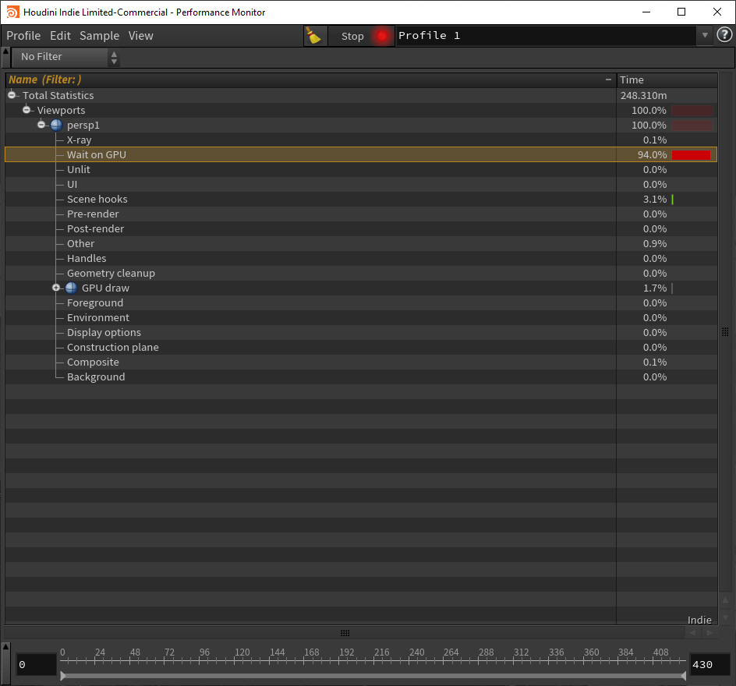
Task: Open the Profile 1 dropdown arrow
Action: (x=705, y=35)
